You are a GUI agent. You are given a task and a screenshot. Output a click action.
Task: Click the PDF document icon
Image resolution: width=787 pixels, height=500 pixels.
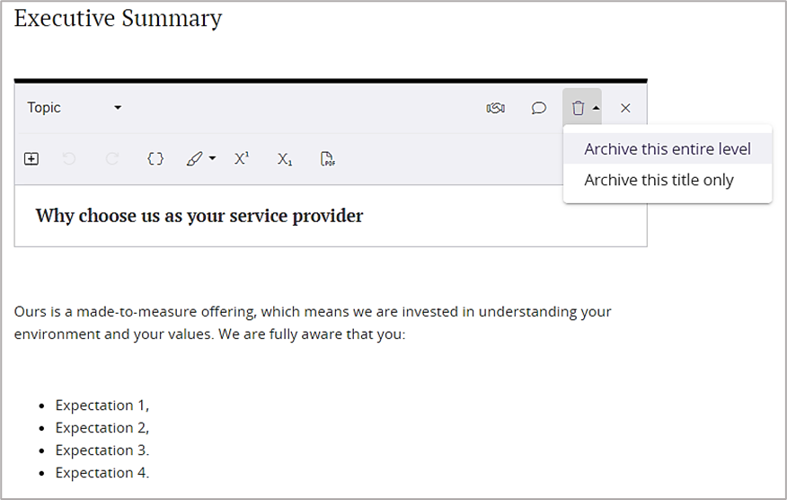[x=328, y=159]
